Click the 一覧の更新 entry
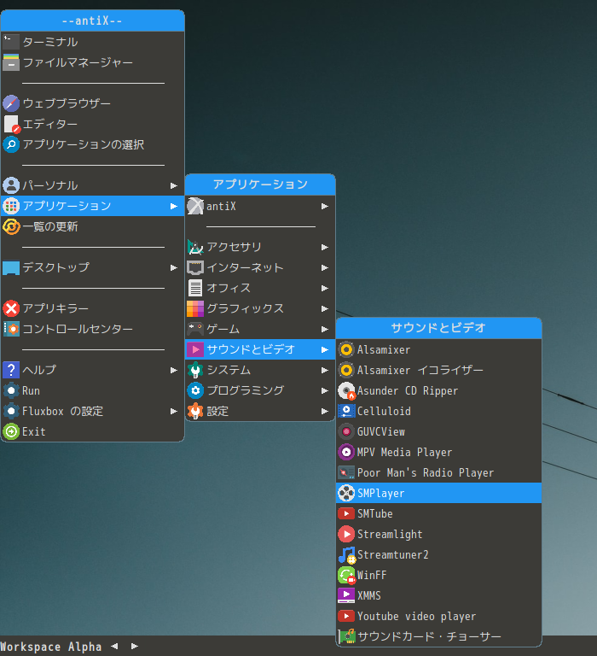597x656 pixels. [x=92, y=226]
